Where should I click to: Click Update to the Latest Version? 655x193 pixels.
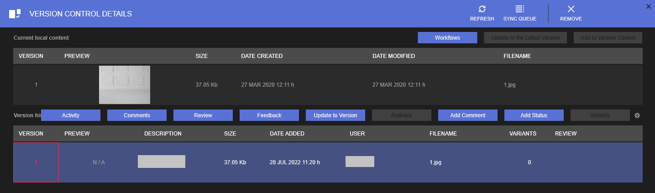[x=525, y=38]
